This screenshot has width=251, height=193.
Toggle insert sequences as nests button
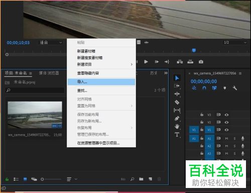point(194,88)
